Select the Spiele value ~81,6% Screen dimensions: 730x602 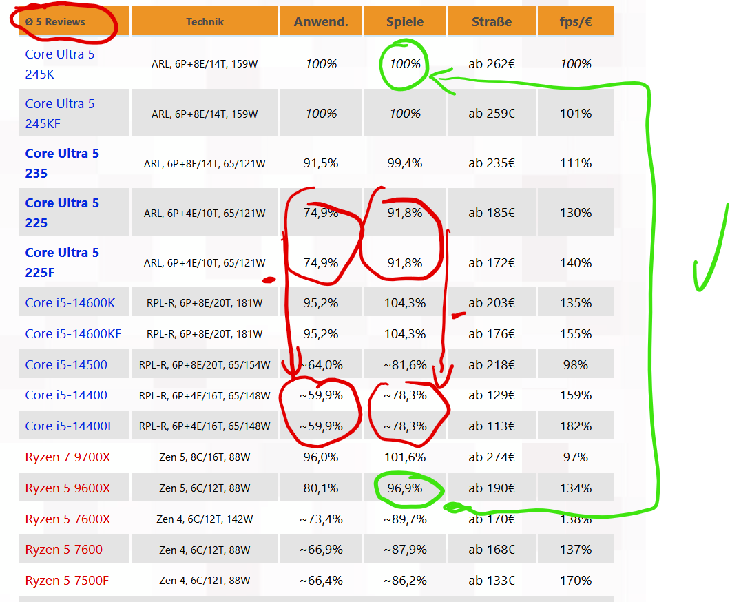405,365
